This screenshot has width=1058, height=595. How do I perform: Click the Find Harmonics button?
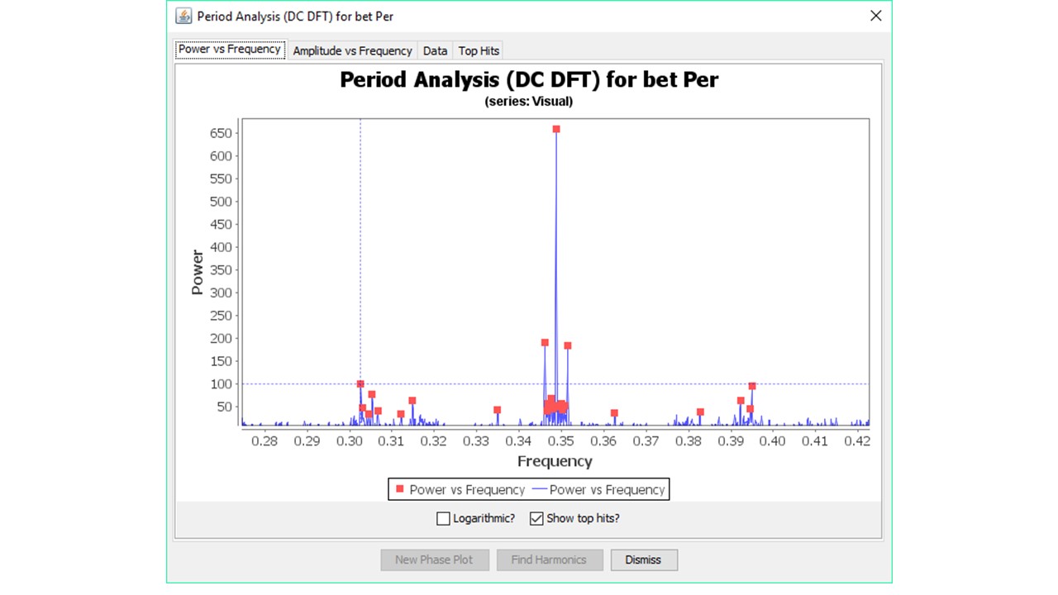549,559
